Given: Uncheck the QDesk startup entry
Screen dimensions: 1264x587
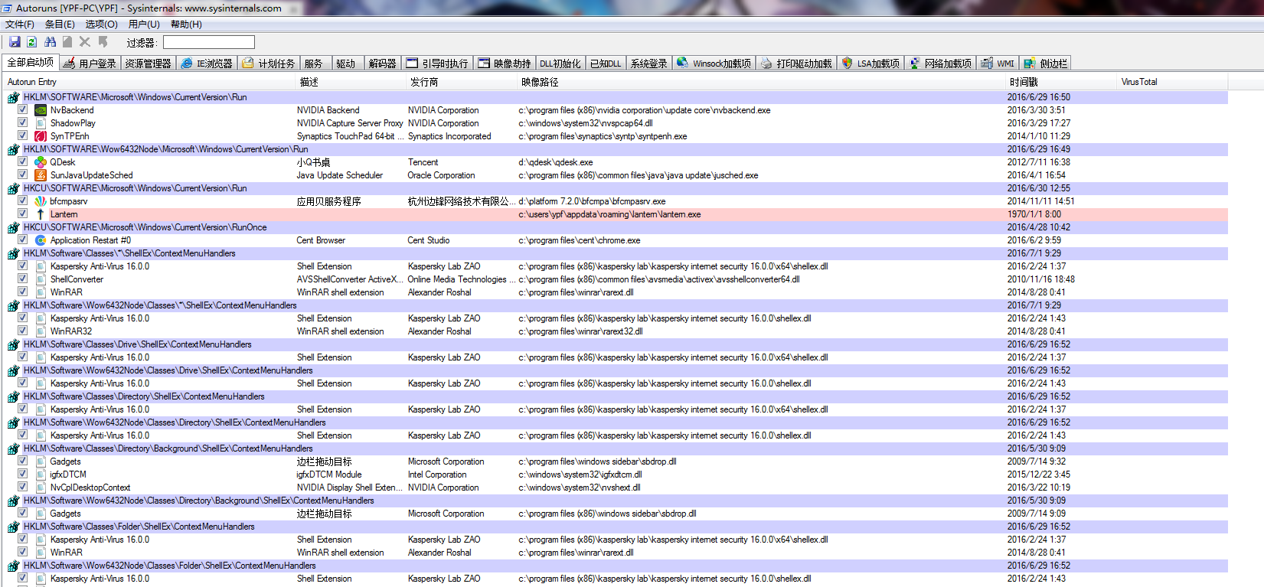Looking at the screenshot, I should tap(23, 161).
